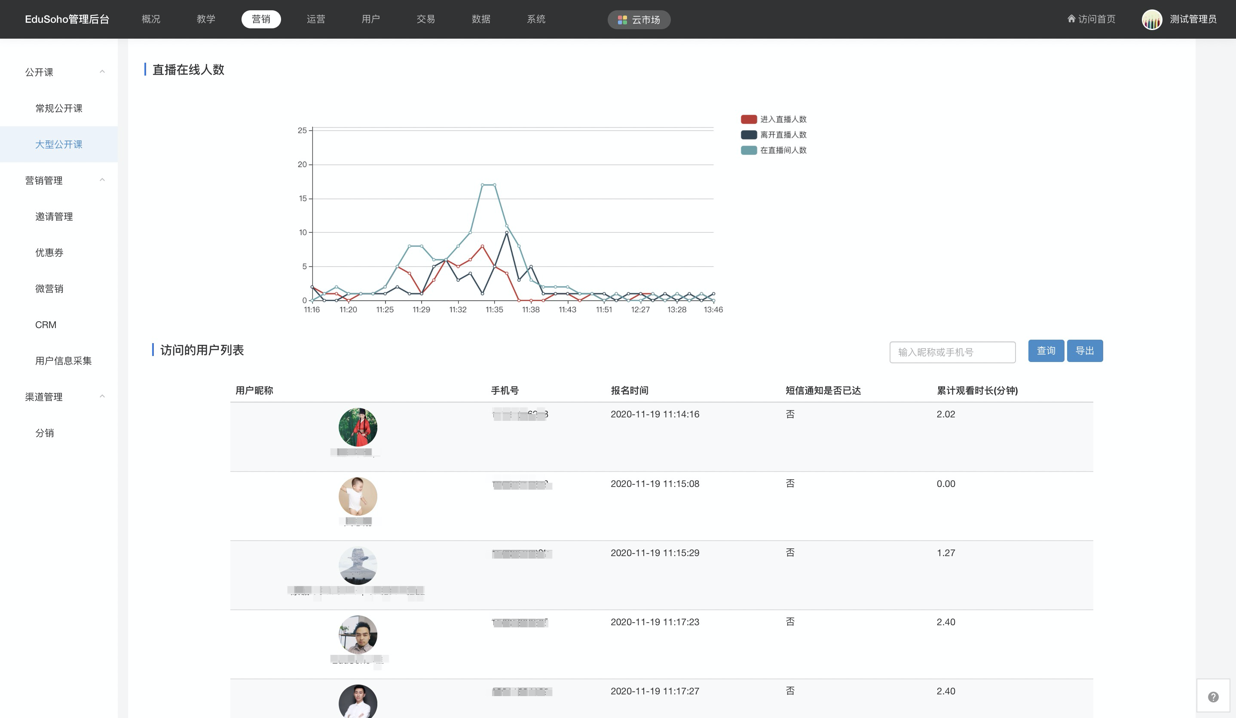
Task: Toggle the red 进入直播人数 legend swatch
Action: 749,119
